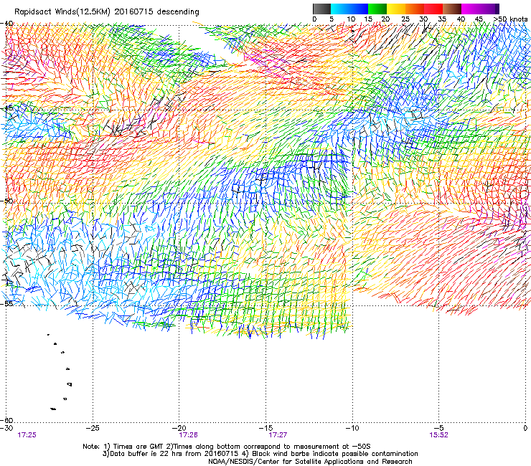Click the green 15-20 knots legend swatch
Viewport: 531px width, 466px height.
pos(377,9)
